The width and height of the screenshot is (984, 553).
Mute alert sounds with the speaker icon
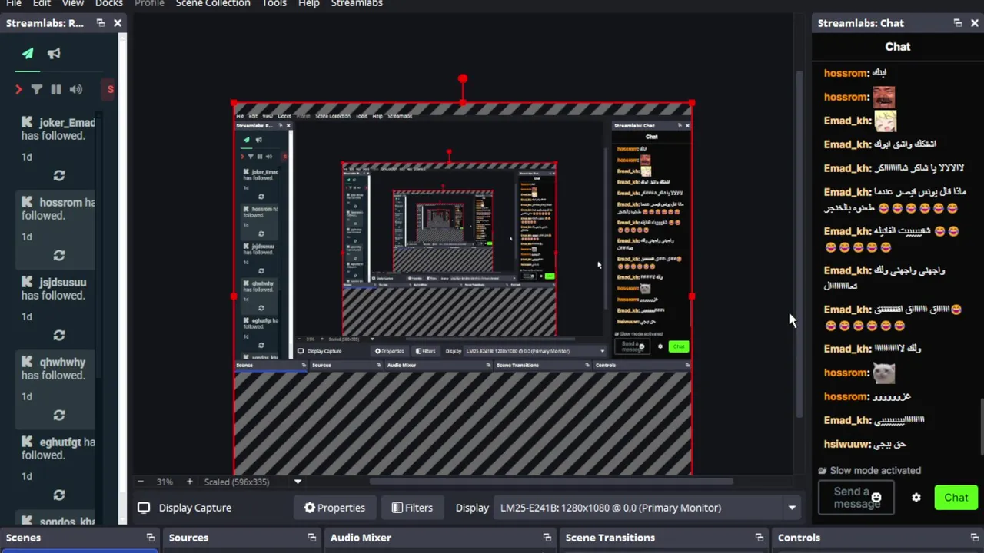coord(75,90)
